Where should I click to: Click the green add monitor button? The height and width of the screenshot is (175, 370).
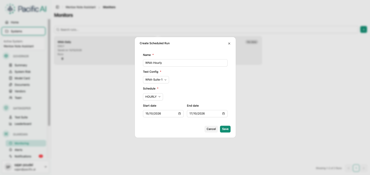363,30
